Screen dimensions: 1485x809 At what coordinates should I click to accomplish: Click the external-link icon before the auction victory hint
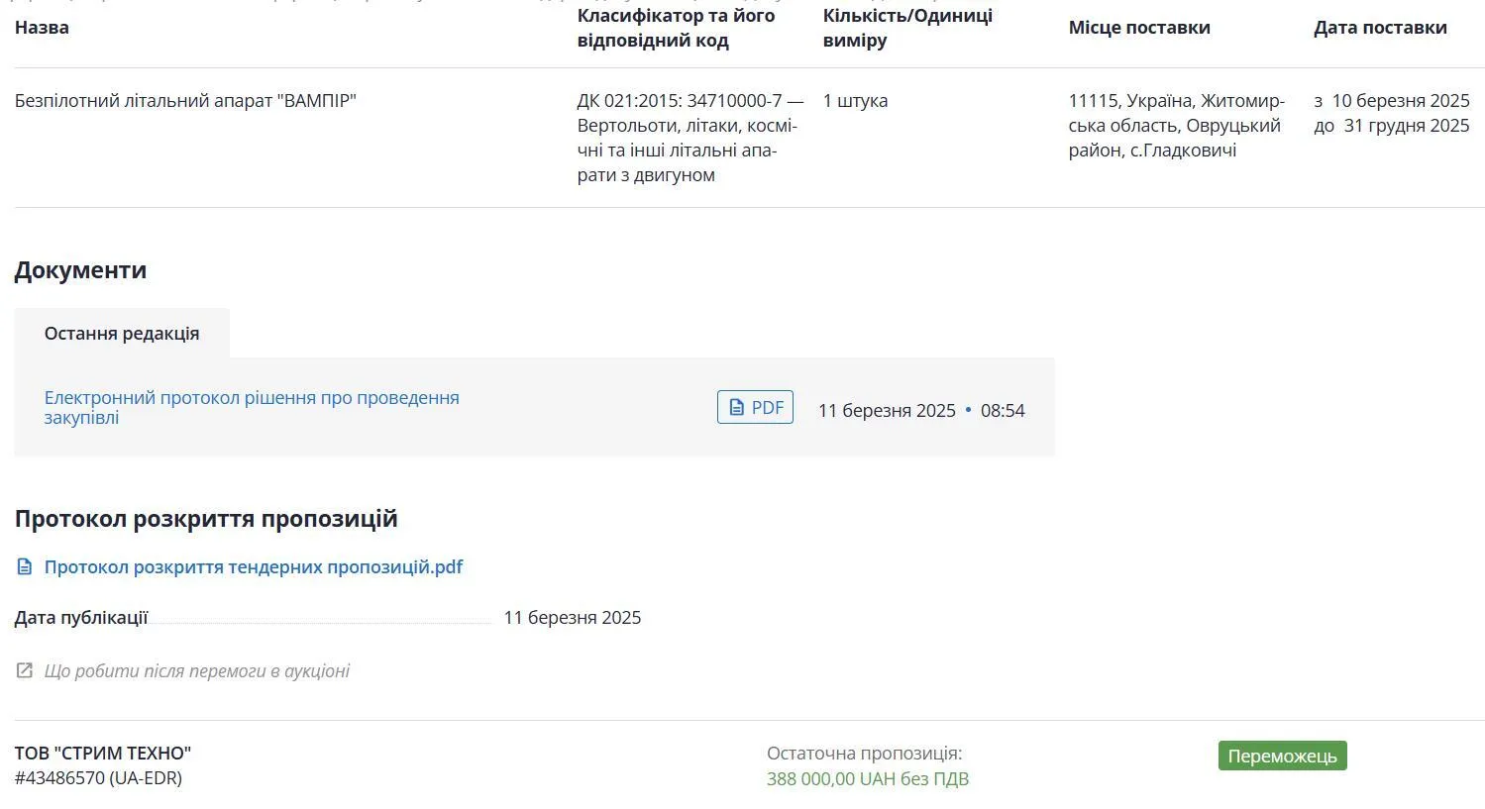(x=25, y=671)
